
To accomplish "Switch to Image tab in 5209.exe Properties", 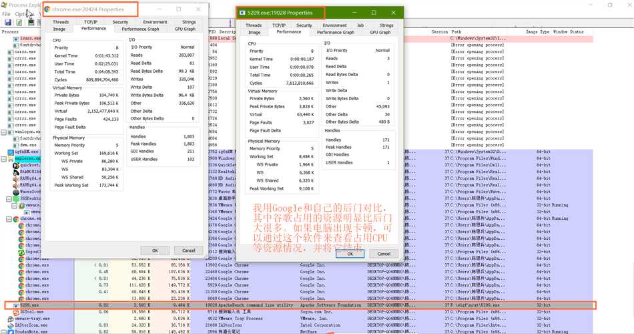I will 254,32.
